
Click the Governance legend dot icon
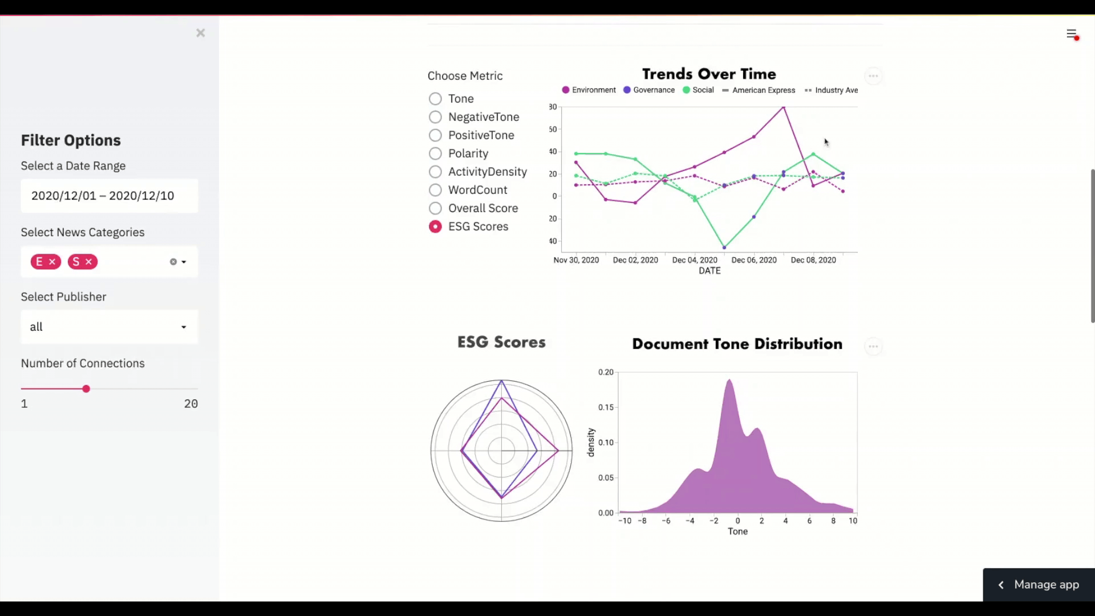click(626, 90)
